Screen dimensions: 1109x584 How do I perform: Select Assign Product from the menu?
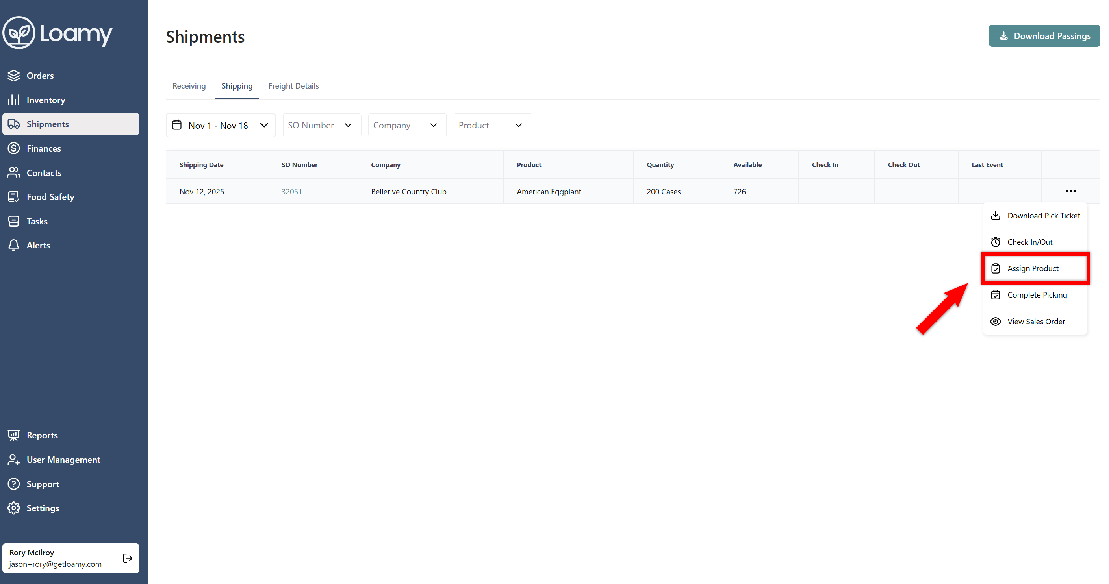point(1032,268)
